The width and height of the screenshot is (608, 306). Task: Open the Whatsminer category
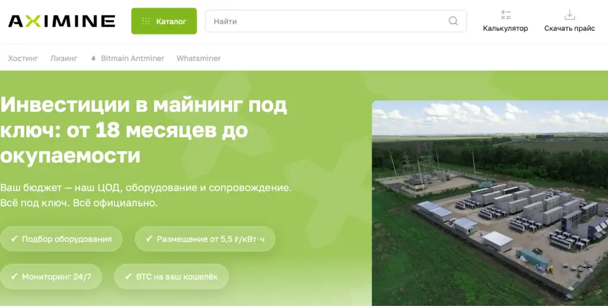click(x=198, y=59)
